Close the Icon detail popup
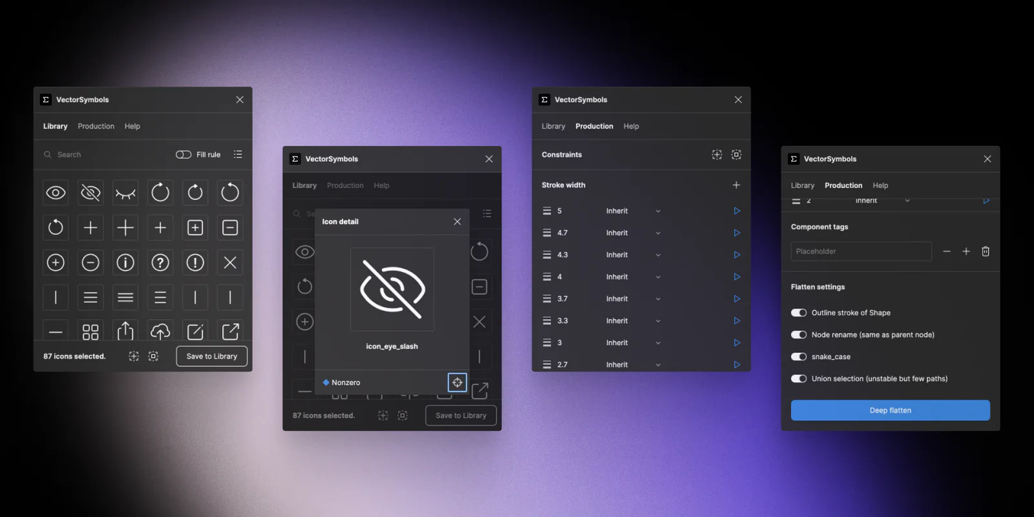The height and width of the screenshot is (517, 1034). [x=457, y=222]
